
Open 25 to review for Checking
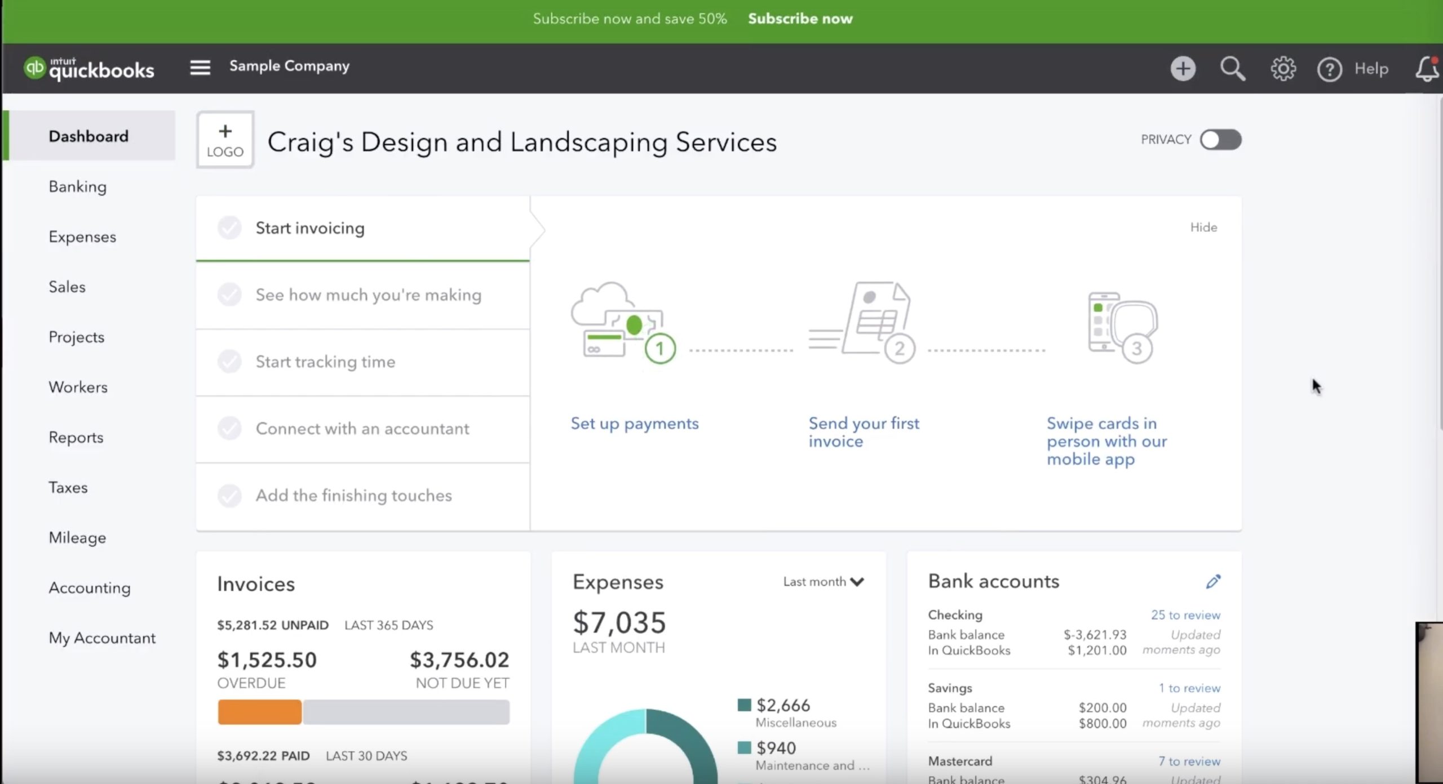(1185, 615)
